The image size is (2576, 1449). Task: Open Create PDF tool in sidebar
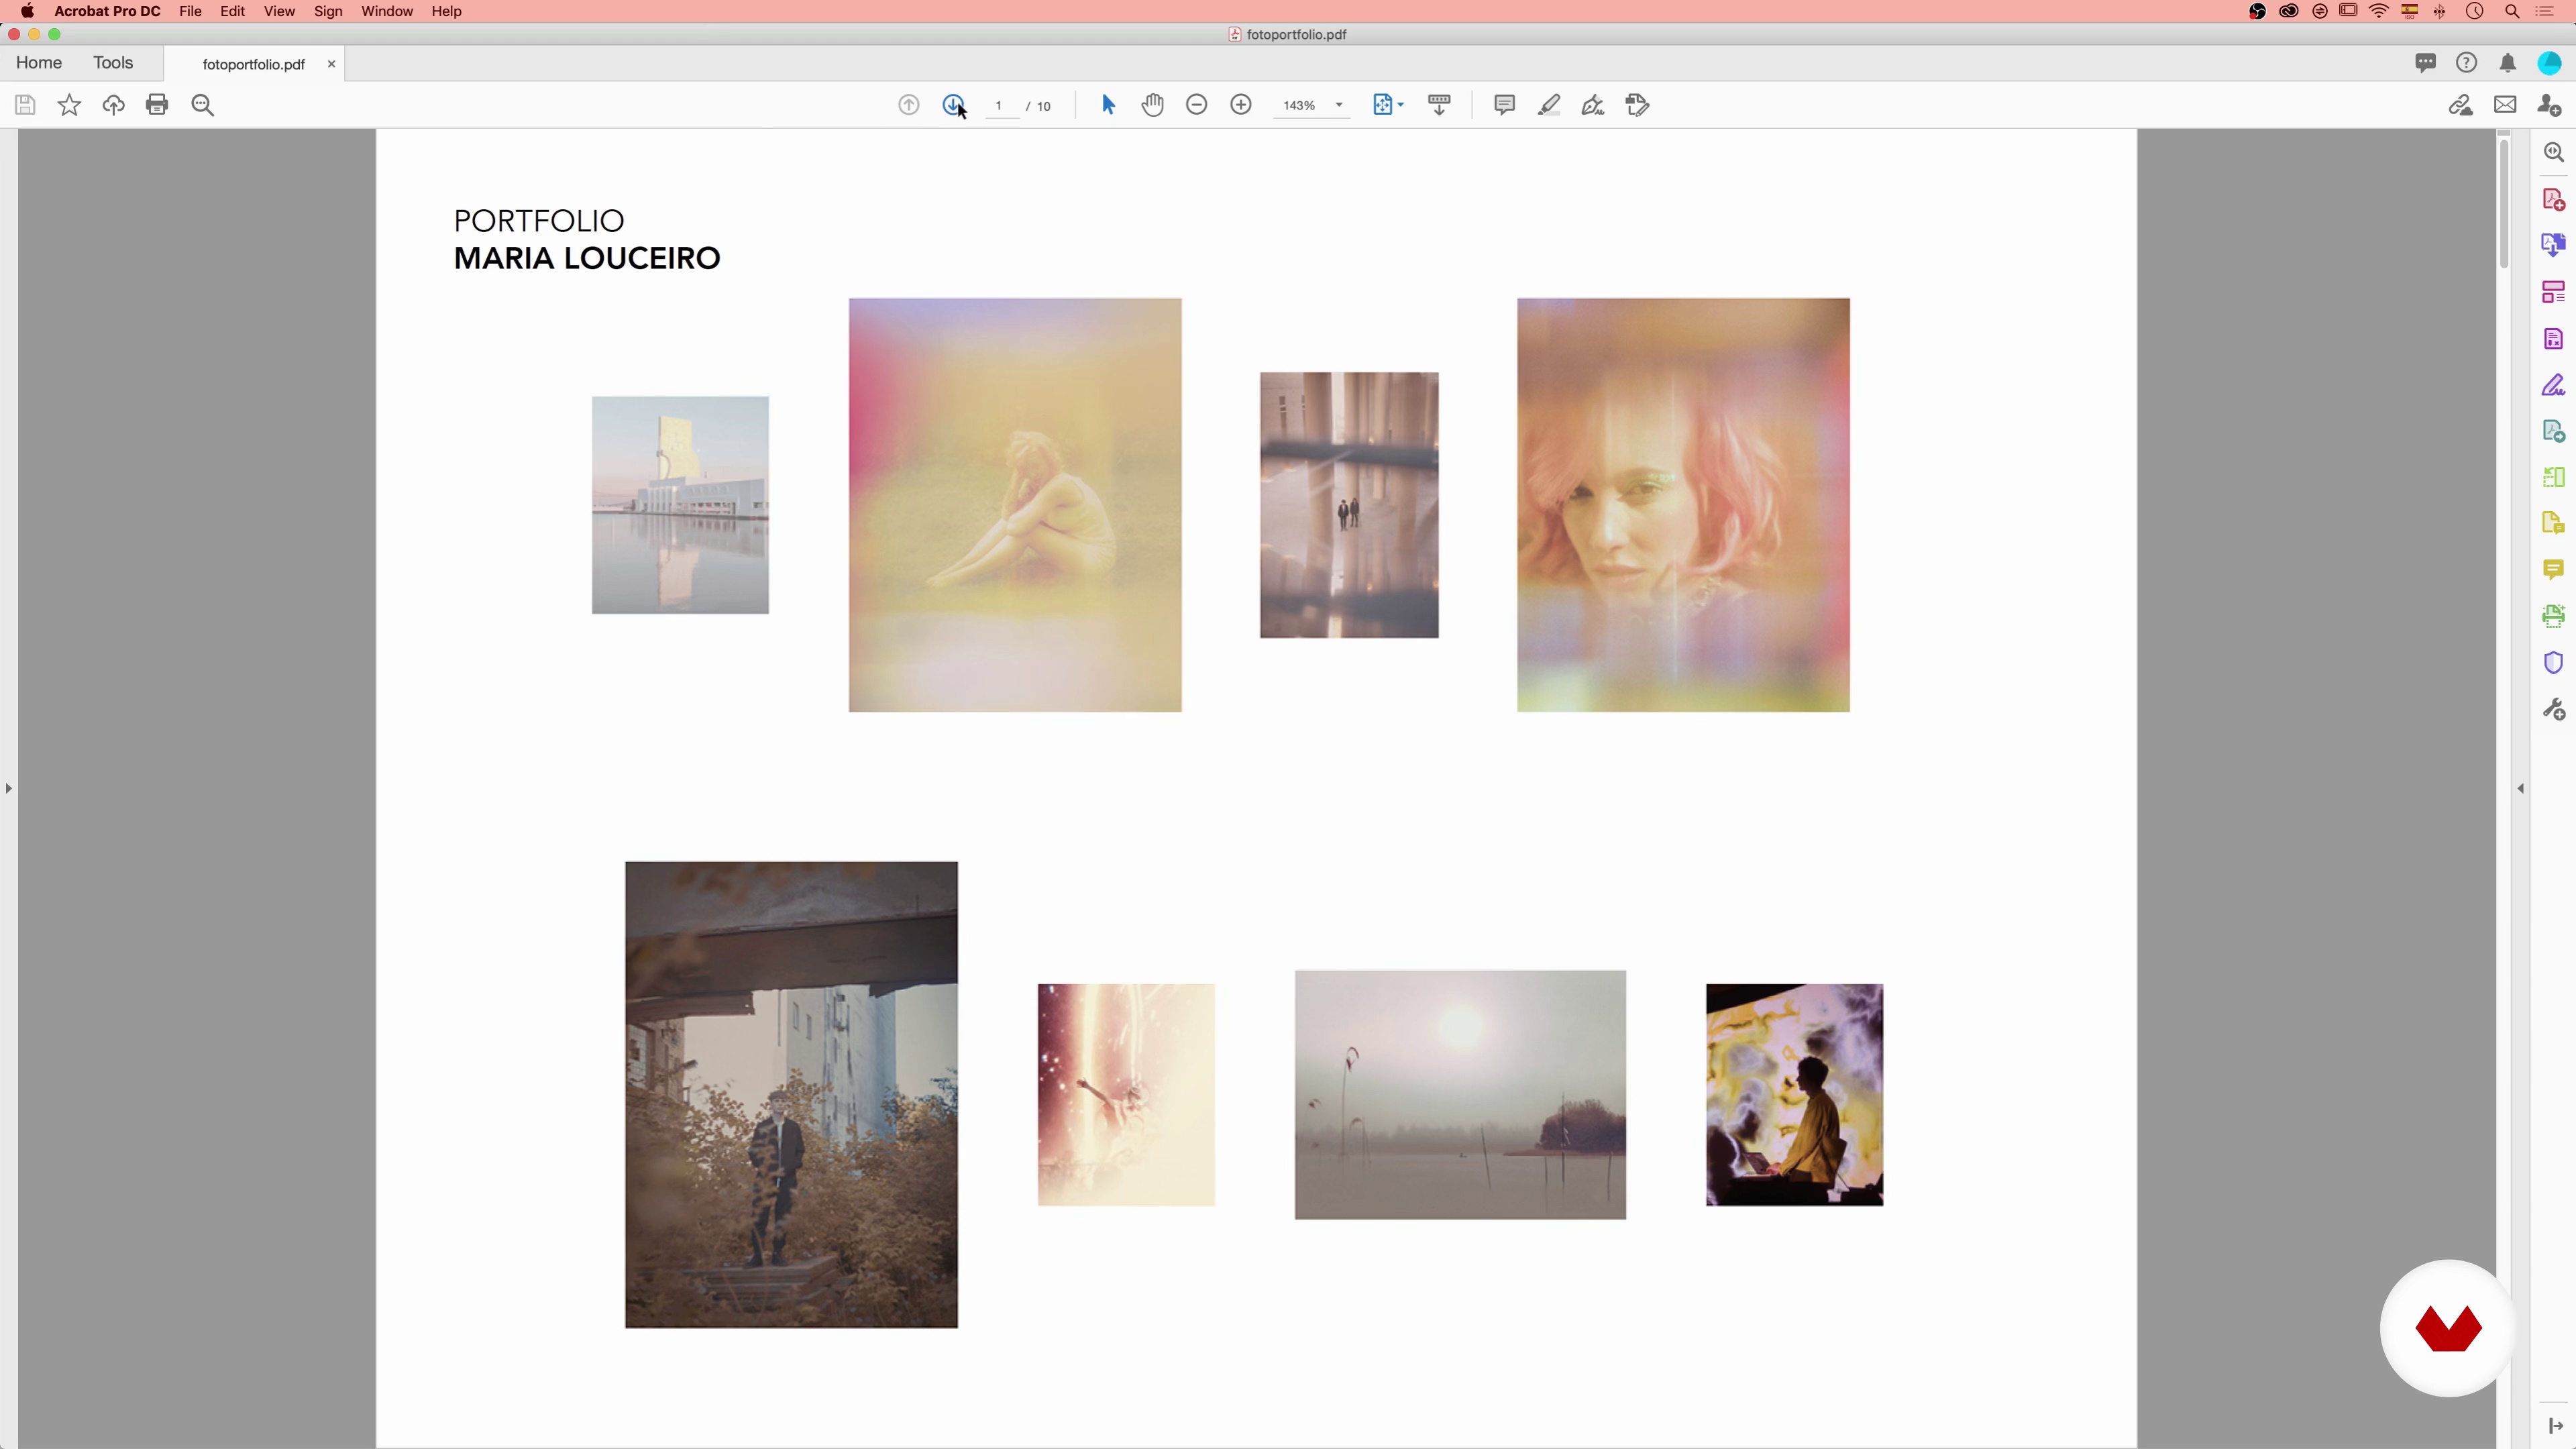[x=2554, y=200]
